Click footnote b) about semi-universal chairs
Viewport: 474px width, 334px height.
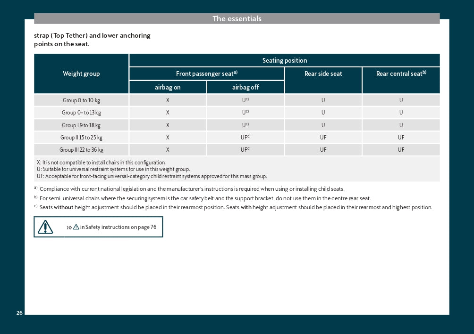click(205, 198)
